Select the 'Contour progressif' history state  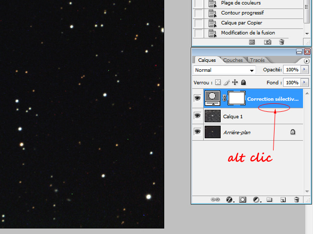[254, 13]
